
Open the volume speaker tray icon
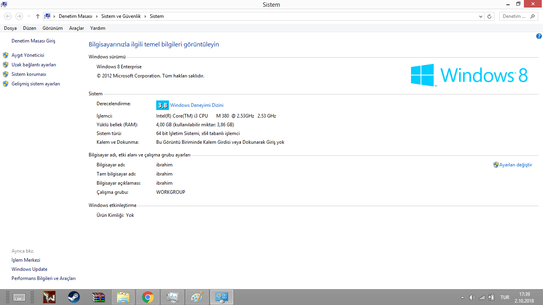pos(472,297)
